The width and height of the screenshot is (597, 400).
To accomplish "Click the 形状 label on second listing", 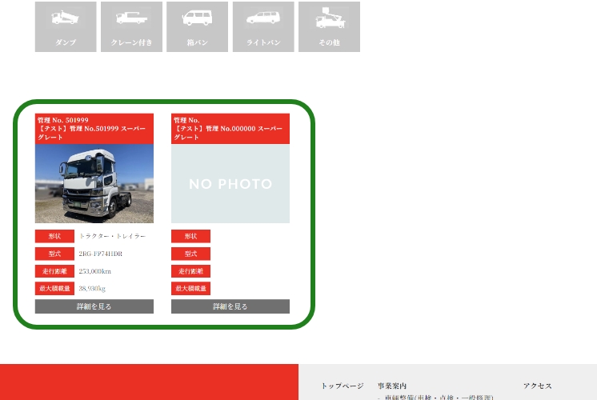I will point(190,236).
